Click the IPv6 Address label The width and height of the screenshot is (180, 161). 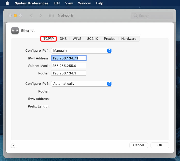click(39, 99)
